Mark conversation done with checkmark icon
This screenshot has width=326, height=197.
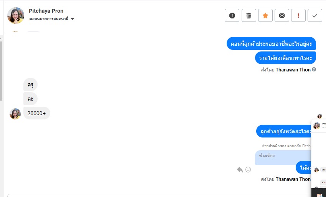(x=315, y=15)
